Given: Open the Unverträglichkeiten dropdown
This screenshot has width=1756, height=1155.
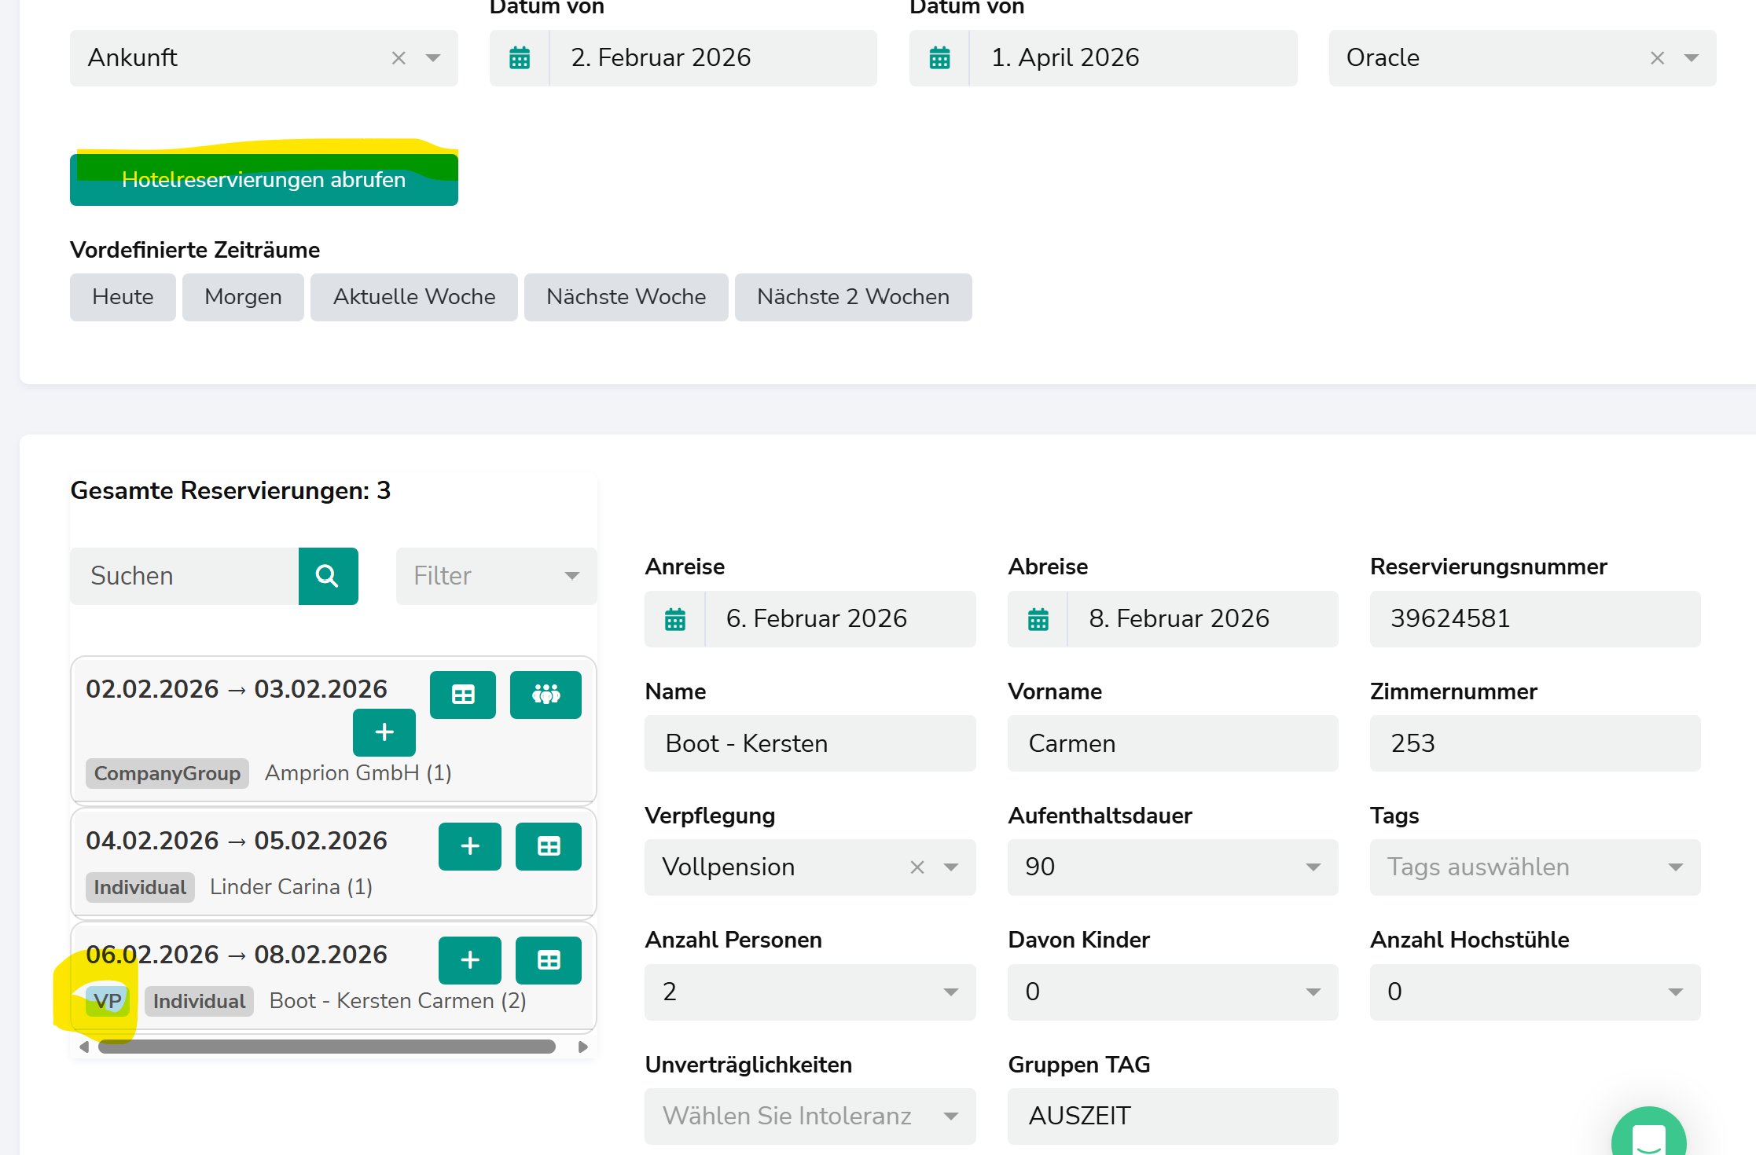Looking at the screenshot, I should click(x=810, y=1116).
